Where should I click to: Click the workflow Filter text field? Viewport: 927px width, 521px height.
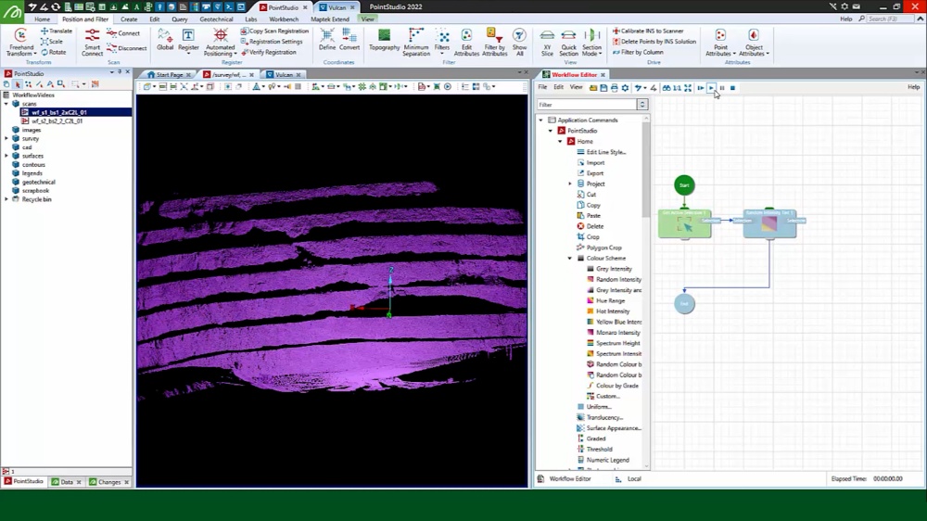pyautogui.click(x=587, y=105)
